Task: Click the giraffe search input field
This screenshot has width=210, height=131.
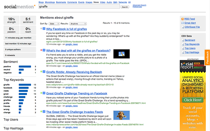Action: 79,6
